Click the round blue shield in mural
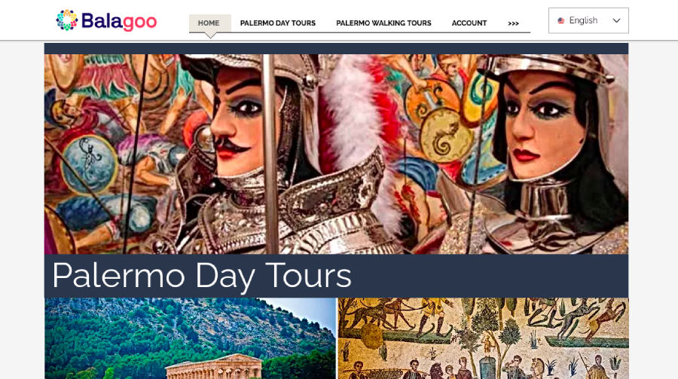 pos(89,164)
